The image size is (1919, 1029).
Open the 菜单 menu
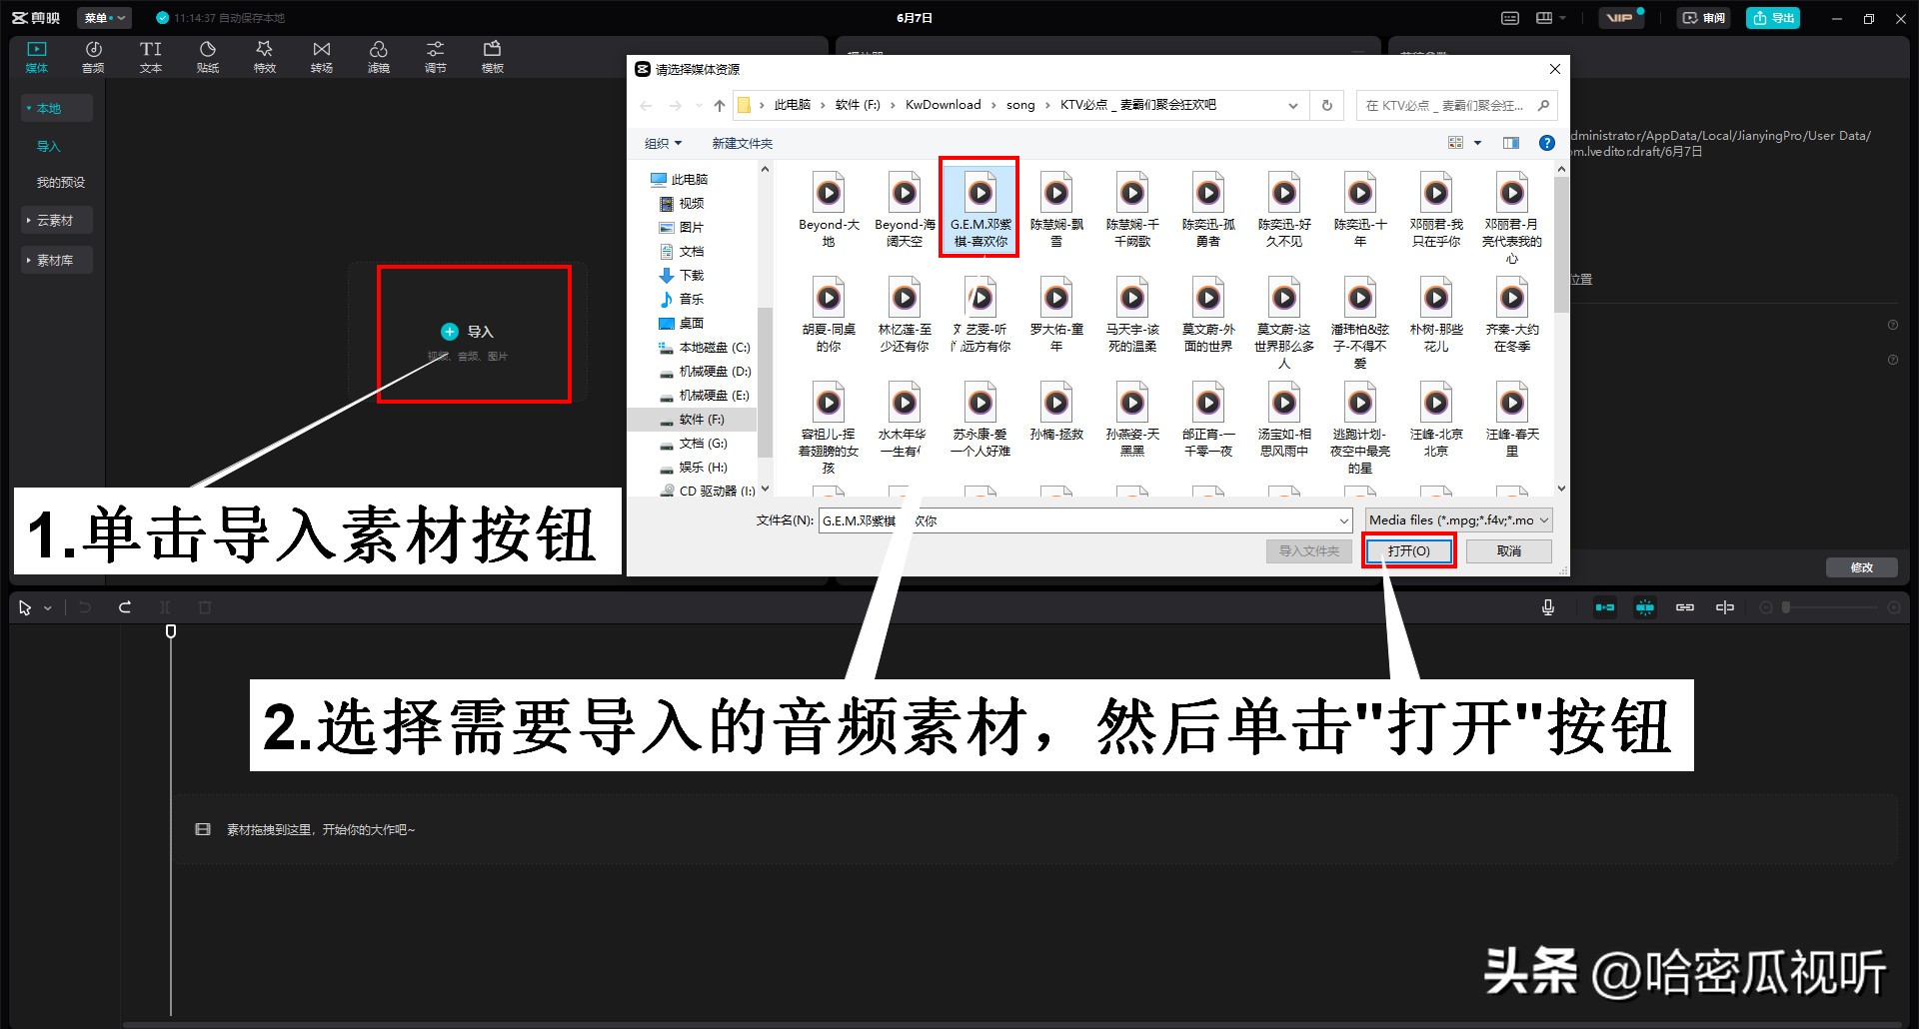point(102,17)
